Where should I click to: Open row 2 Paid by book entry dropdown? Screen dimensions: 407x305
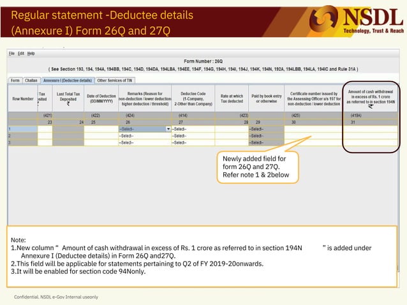point(266,136)
